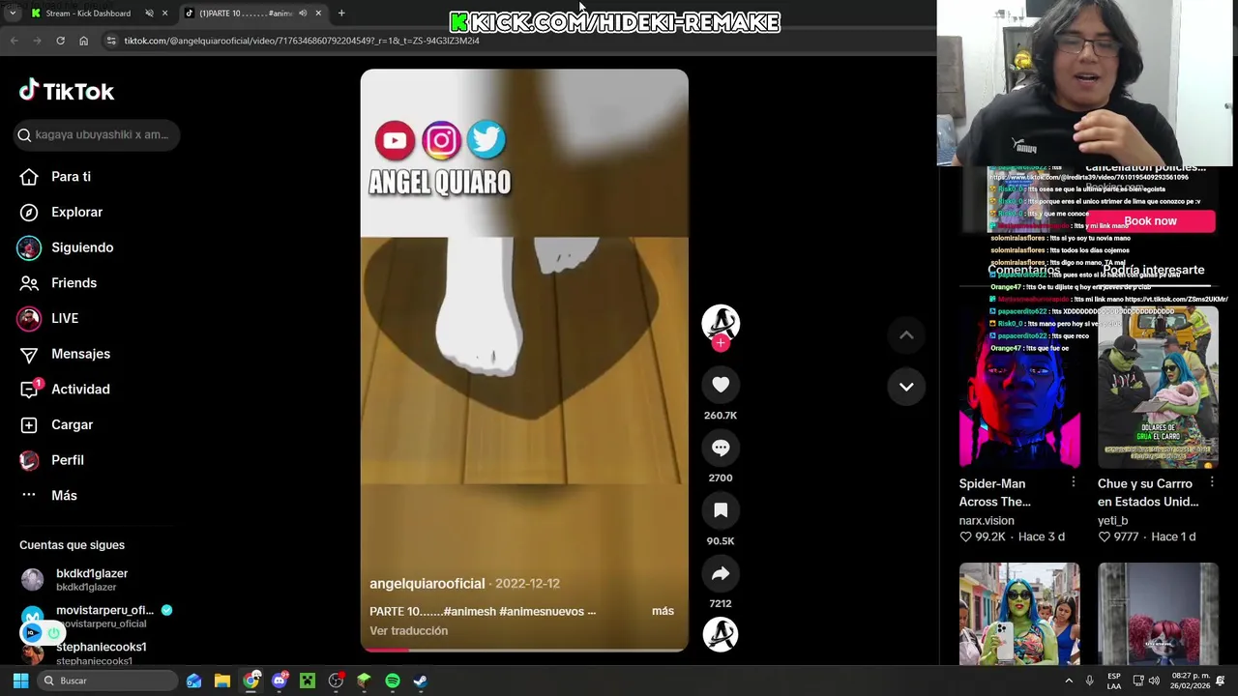Image resolution: width=1238 pixels, height=696 pixels.
Task: Unmute the Kick Dashboard tab audio
Action: click(x=149, y=14)
